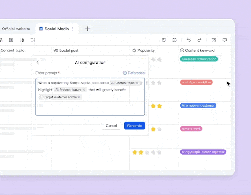Click the sort A-Z toolbar icon

coord(22,40)
